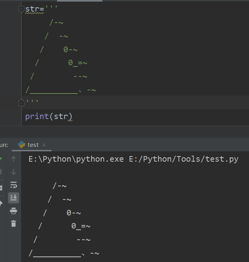Viewport: 249px width, 262px height.
Task: Close the test run tab
Action: (44, 145)
